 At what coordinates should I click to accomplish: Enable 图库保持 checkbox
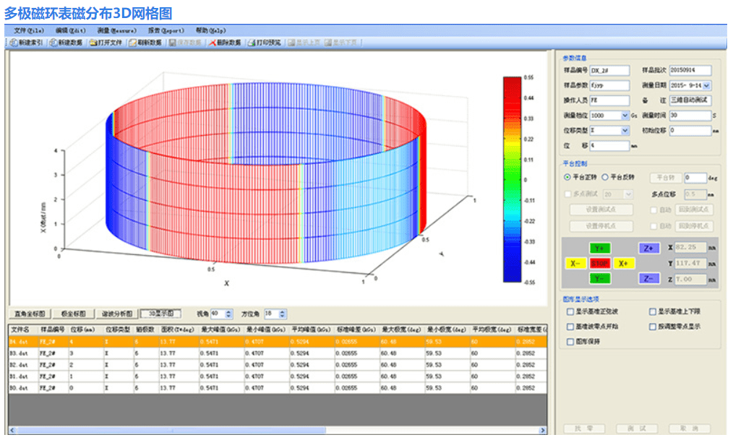tap(570, 342)
